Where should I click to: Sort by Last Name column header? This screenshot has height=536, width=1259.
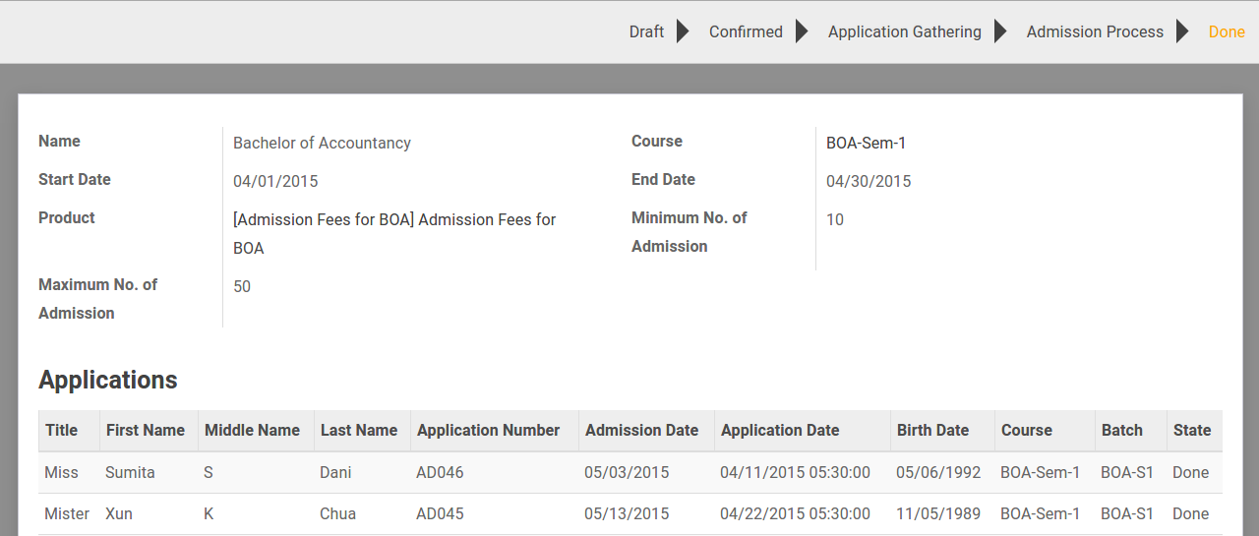362,431
